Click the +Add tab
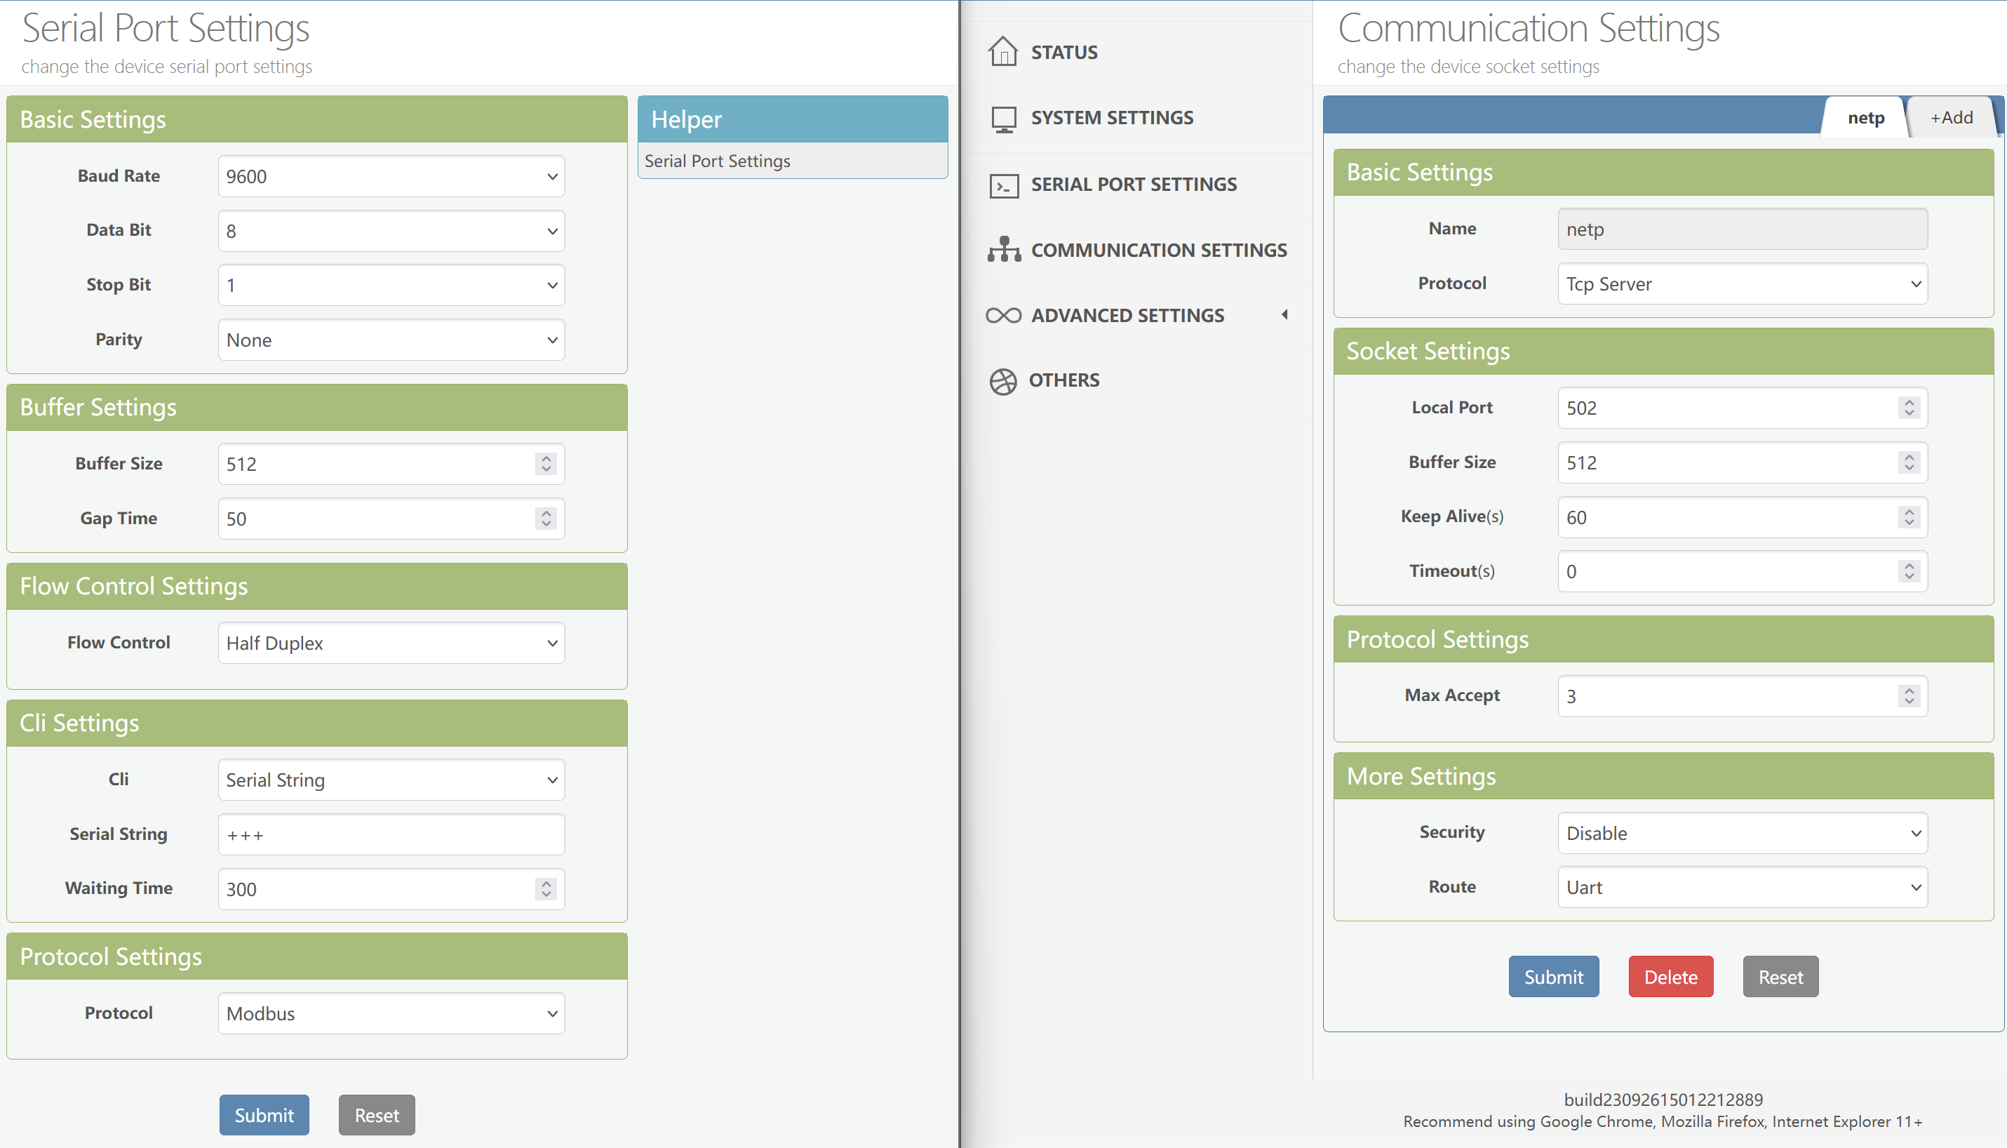Screen dimensions: 2007x1148 click(1951, 117)
